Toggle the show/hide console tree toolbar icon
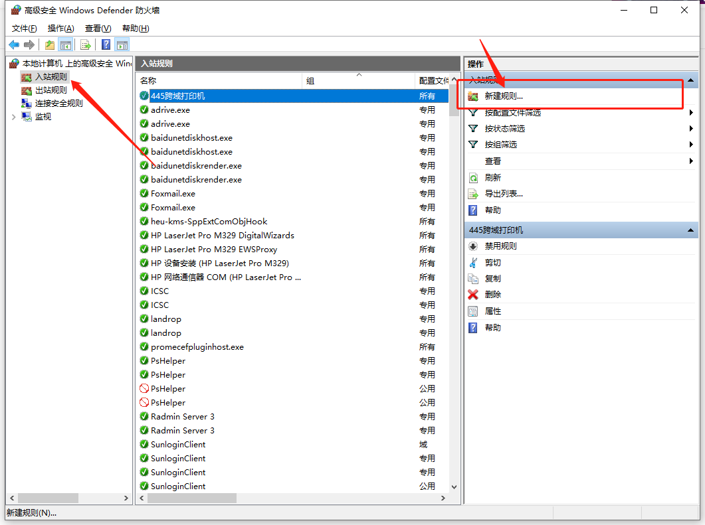Viewport: 705px width, 525px height. (x=66, y=44)
